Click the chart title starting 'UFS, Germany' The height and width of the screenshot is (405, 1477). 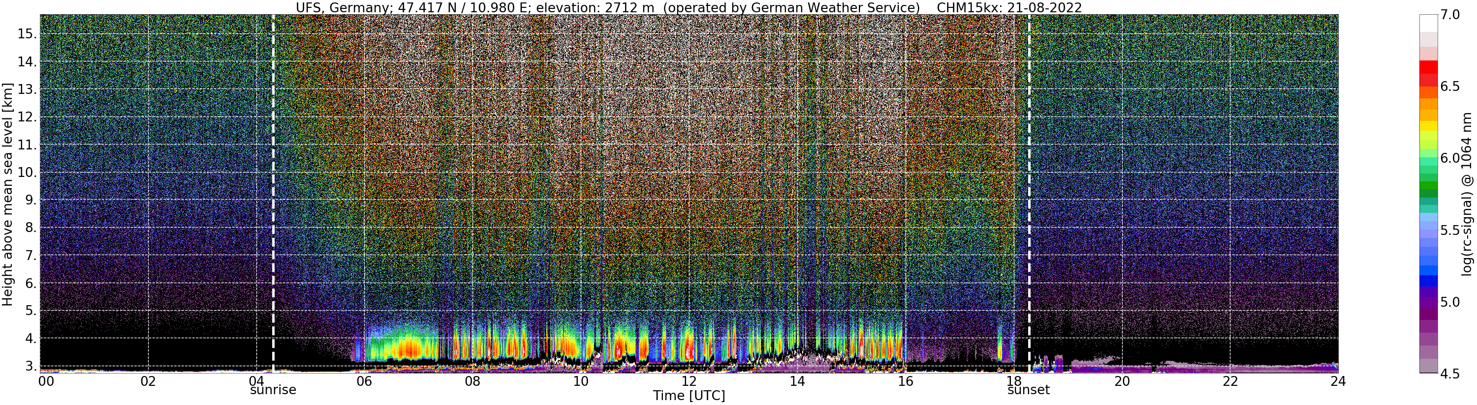click(689, 7)
